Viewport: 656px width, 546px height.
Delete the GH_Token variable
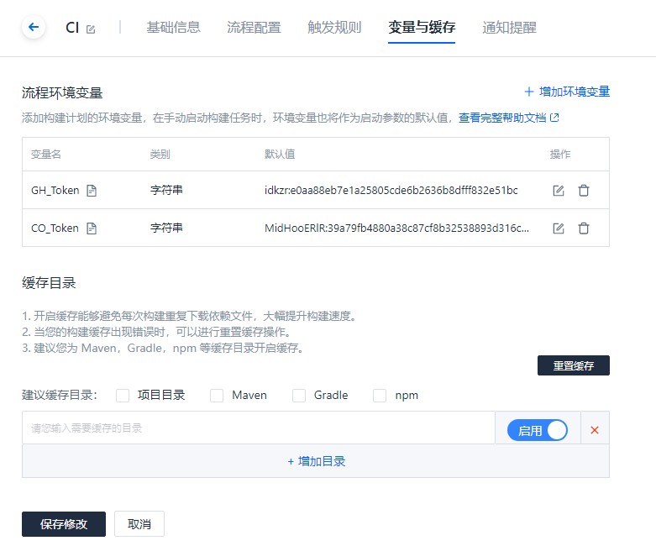click(584, 191)
